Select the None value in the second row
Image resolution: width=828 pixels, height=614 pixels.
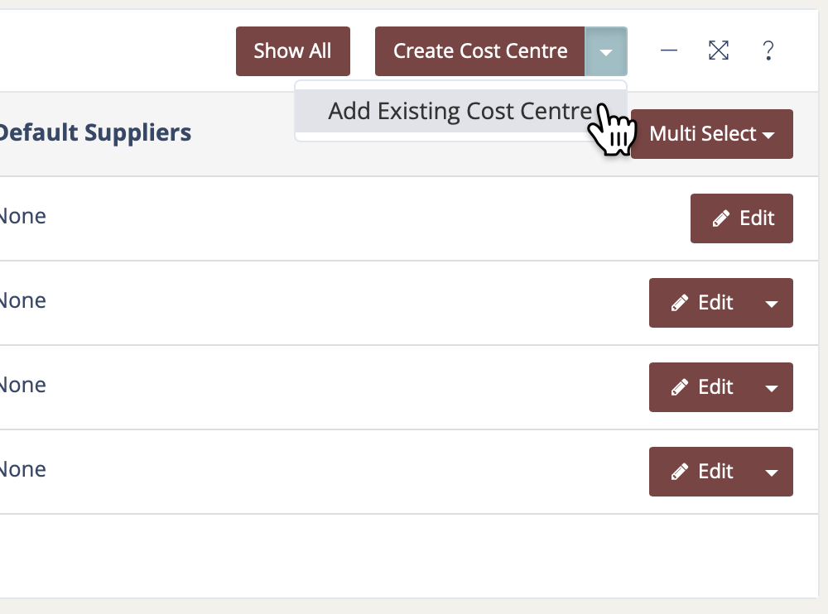click(x=22, y=301)
